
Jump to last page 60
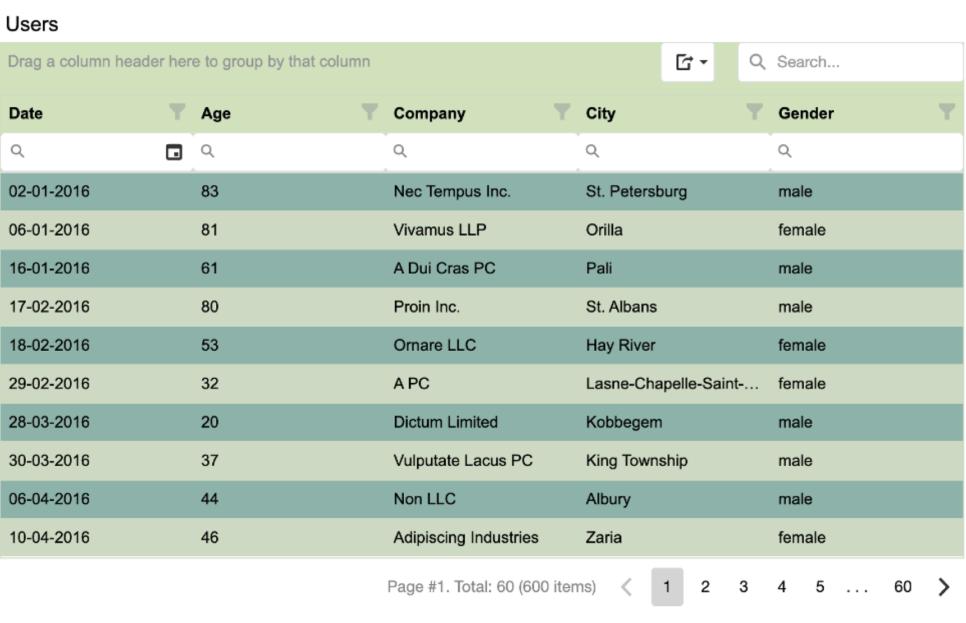(x=903, y=587)
